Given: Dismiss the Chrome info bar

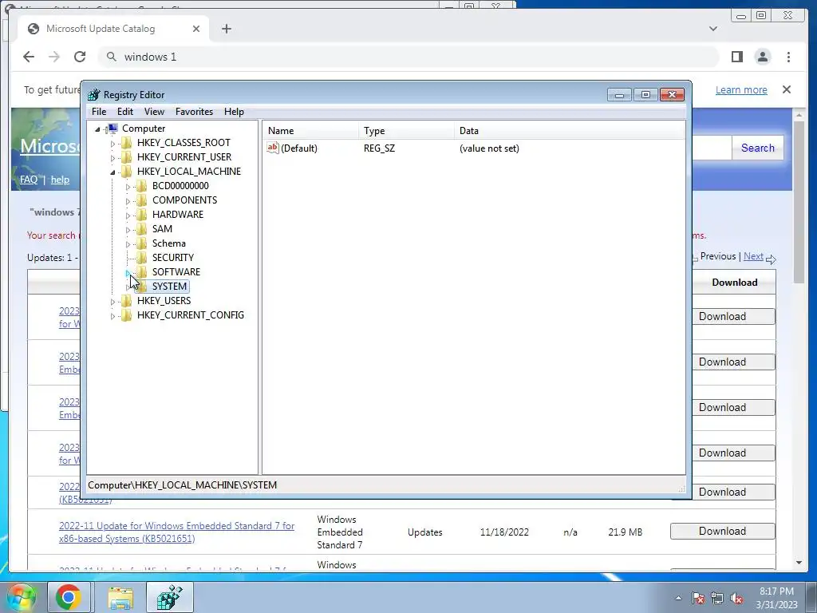Looking at the screenshot, I should pos(786,89).
